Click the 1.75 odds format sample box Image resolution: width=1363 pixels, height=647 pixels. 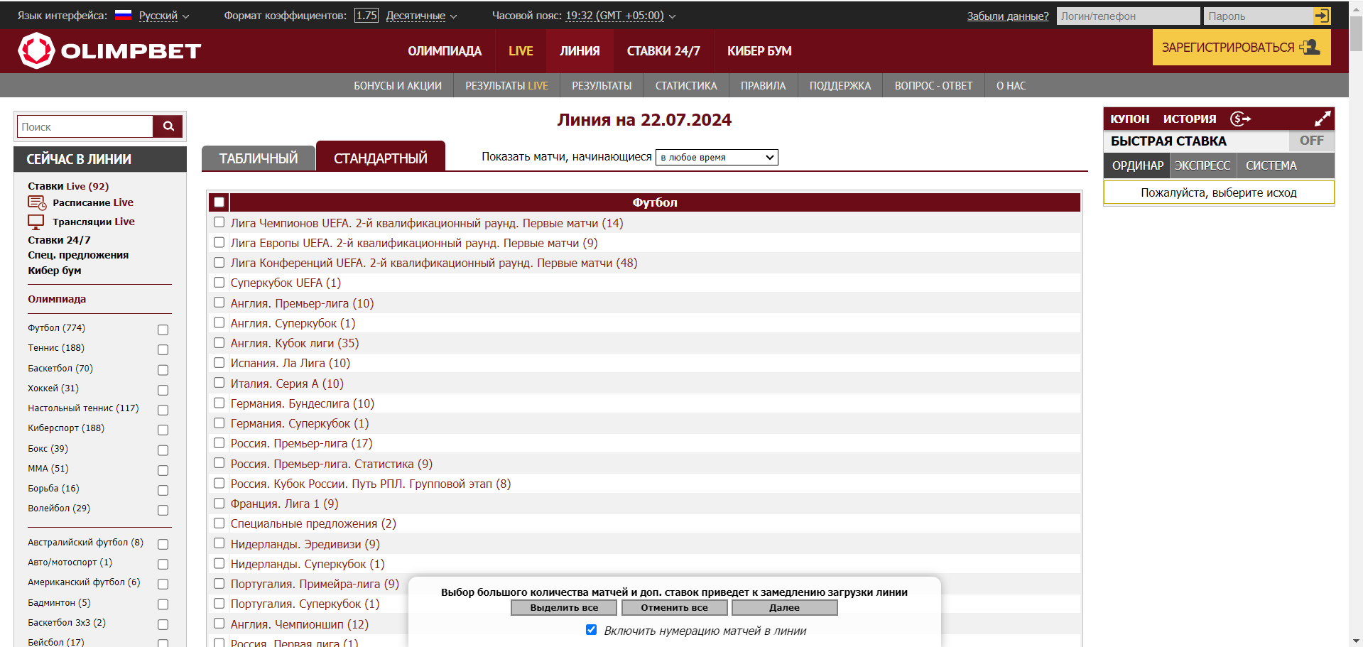click(x=366, y=16)
